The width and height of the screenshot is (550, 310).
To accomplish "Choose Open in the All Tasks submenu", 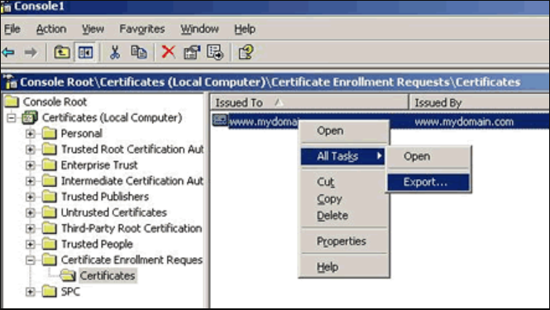I will pyautogui.click(x=428, y=156).
